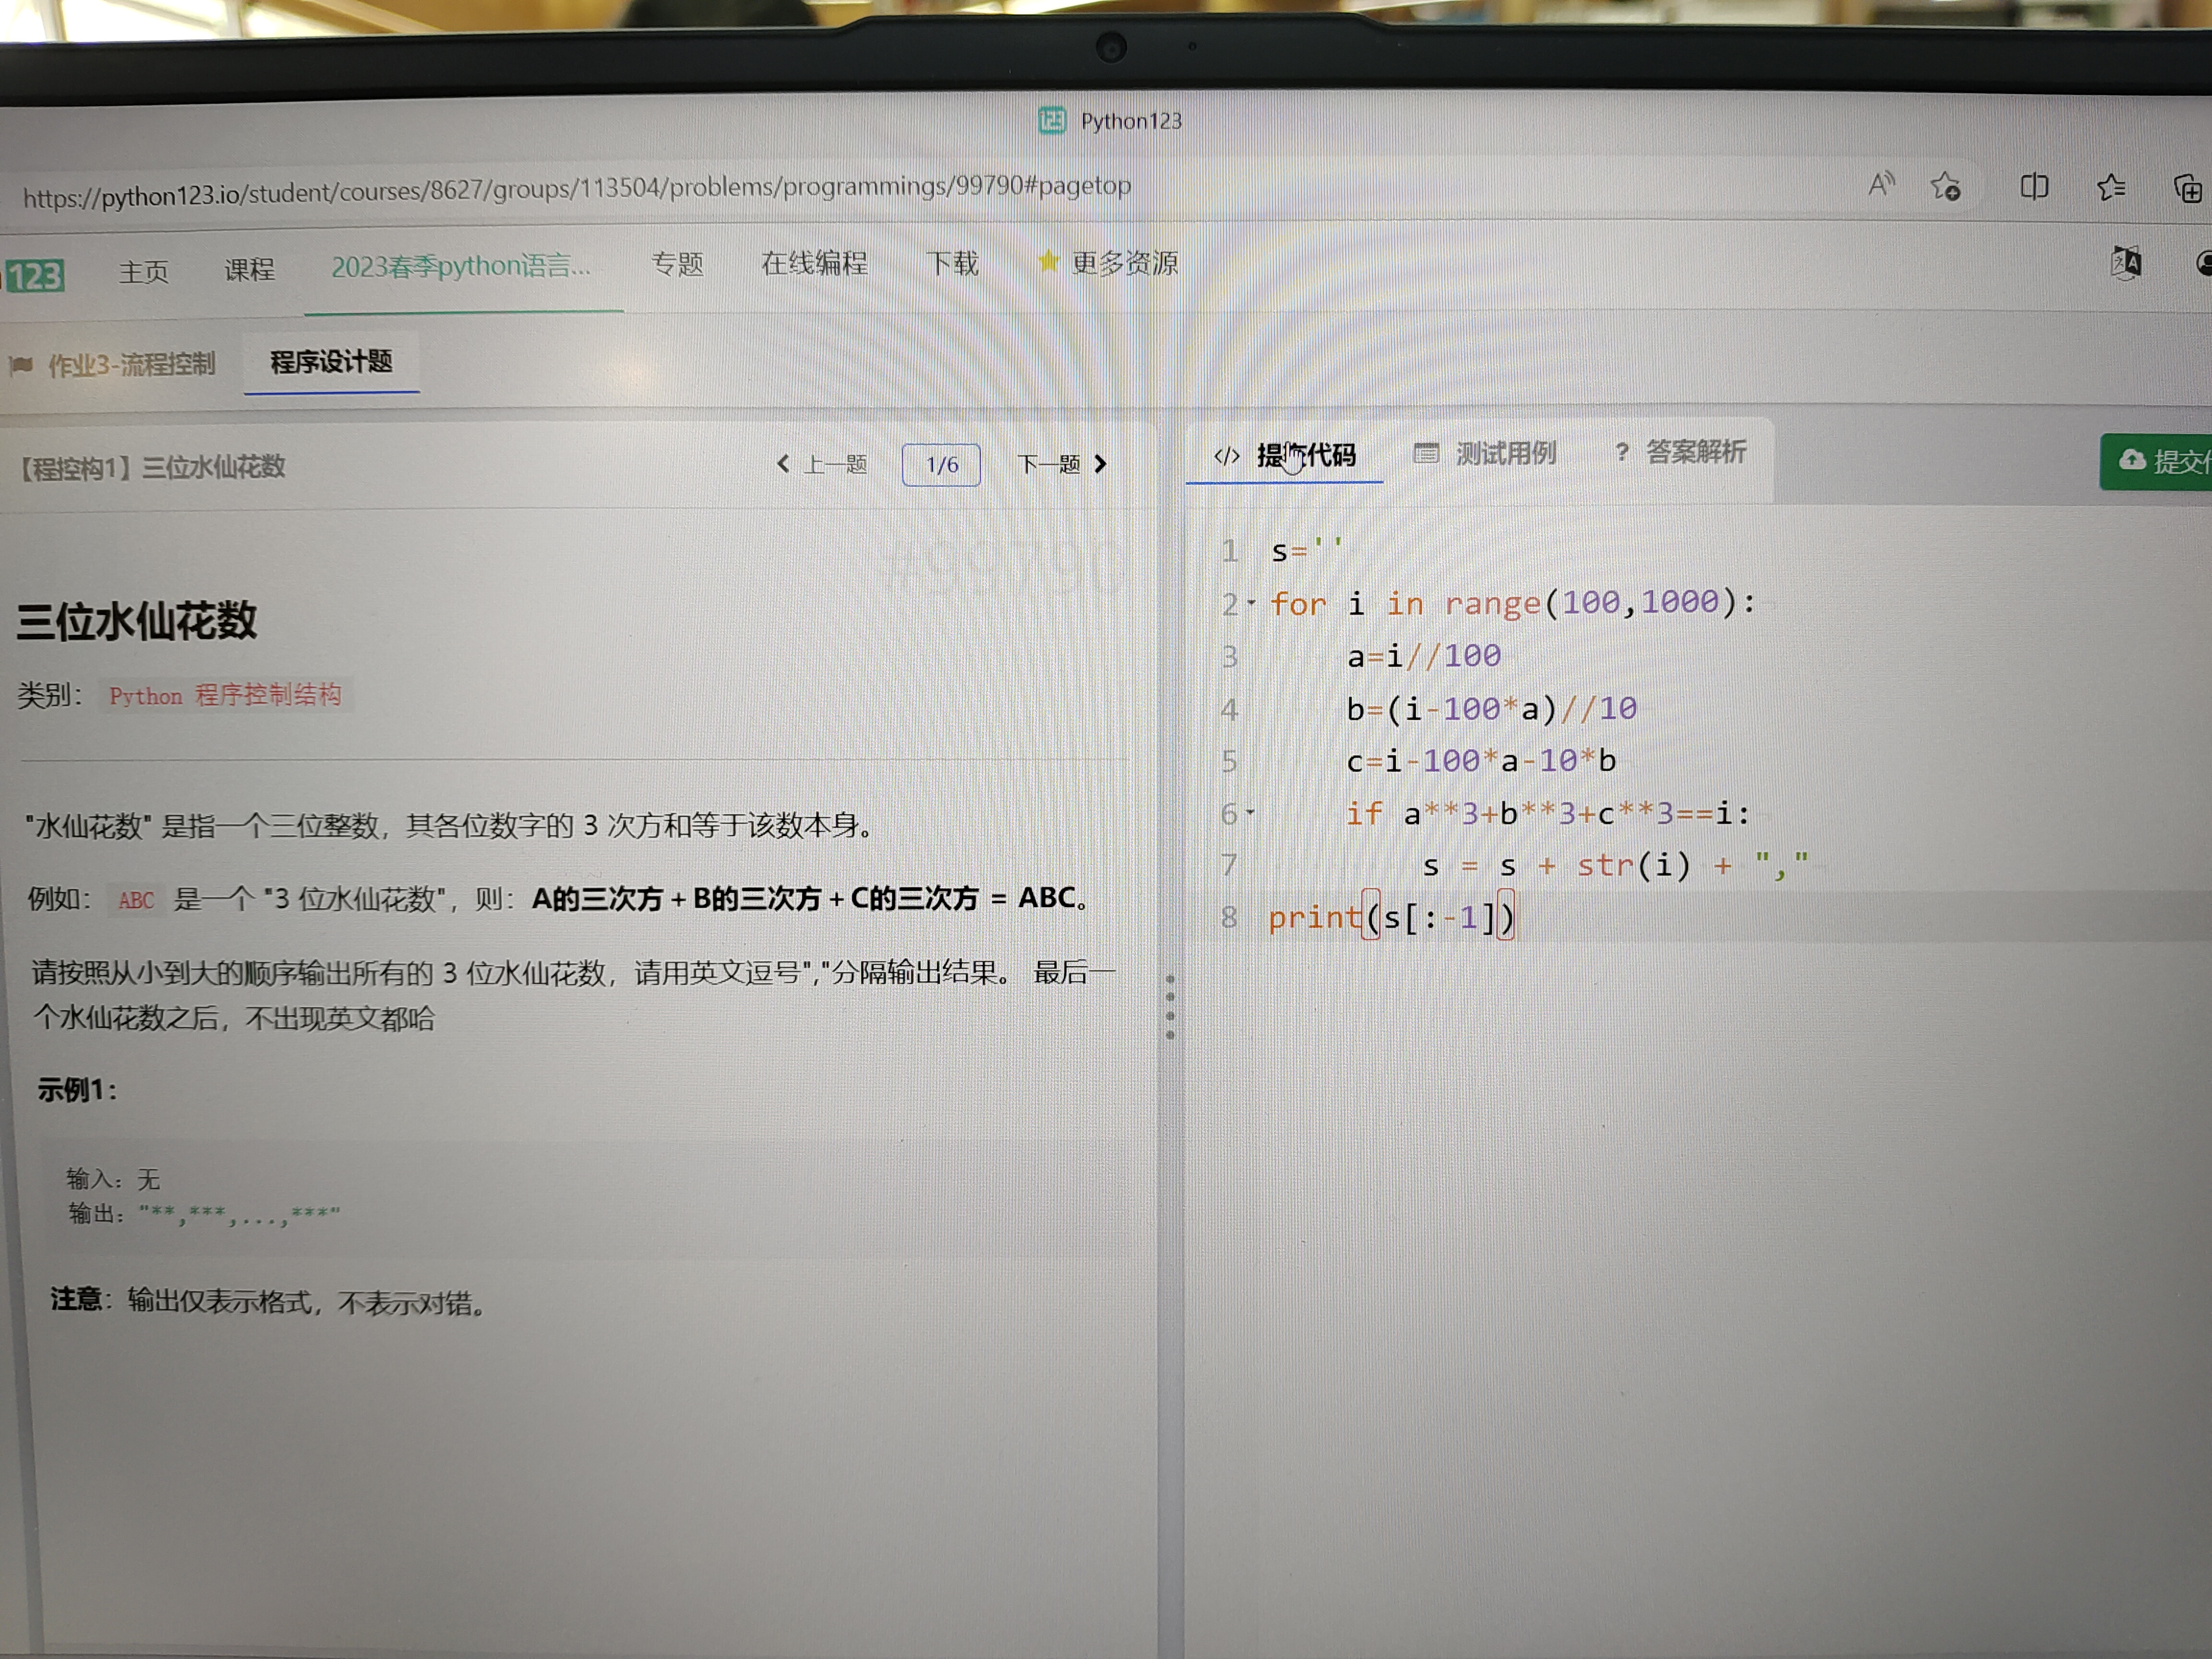2212x1659 pixels.
Task: Open the favorites list icon
Action: (x=2111, y=187)
